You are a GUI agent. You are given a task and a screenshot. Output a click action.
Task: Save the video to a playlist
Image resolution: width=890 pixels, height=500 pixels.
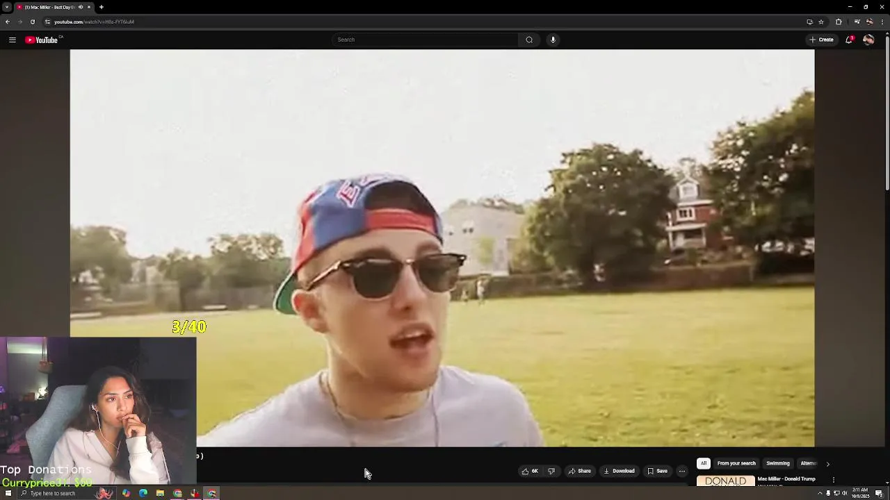point(657,471)
